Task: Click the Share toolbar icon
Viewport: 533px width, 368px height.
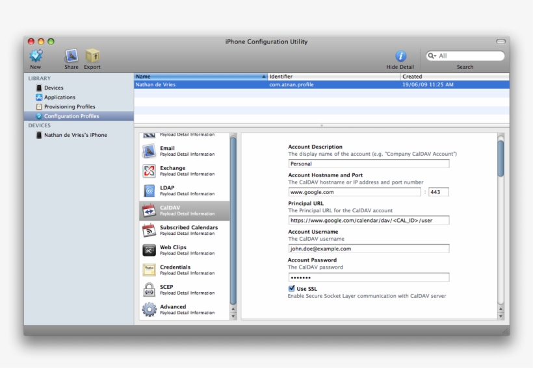Action: [x=71, y=56]
